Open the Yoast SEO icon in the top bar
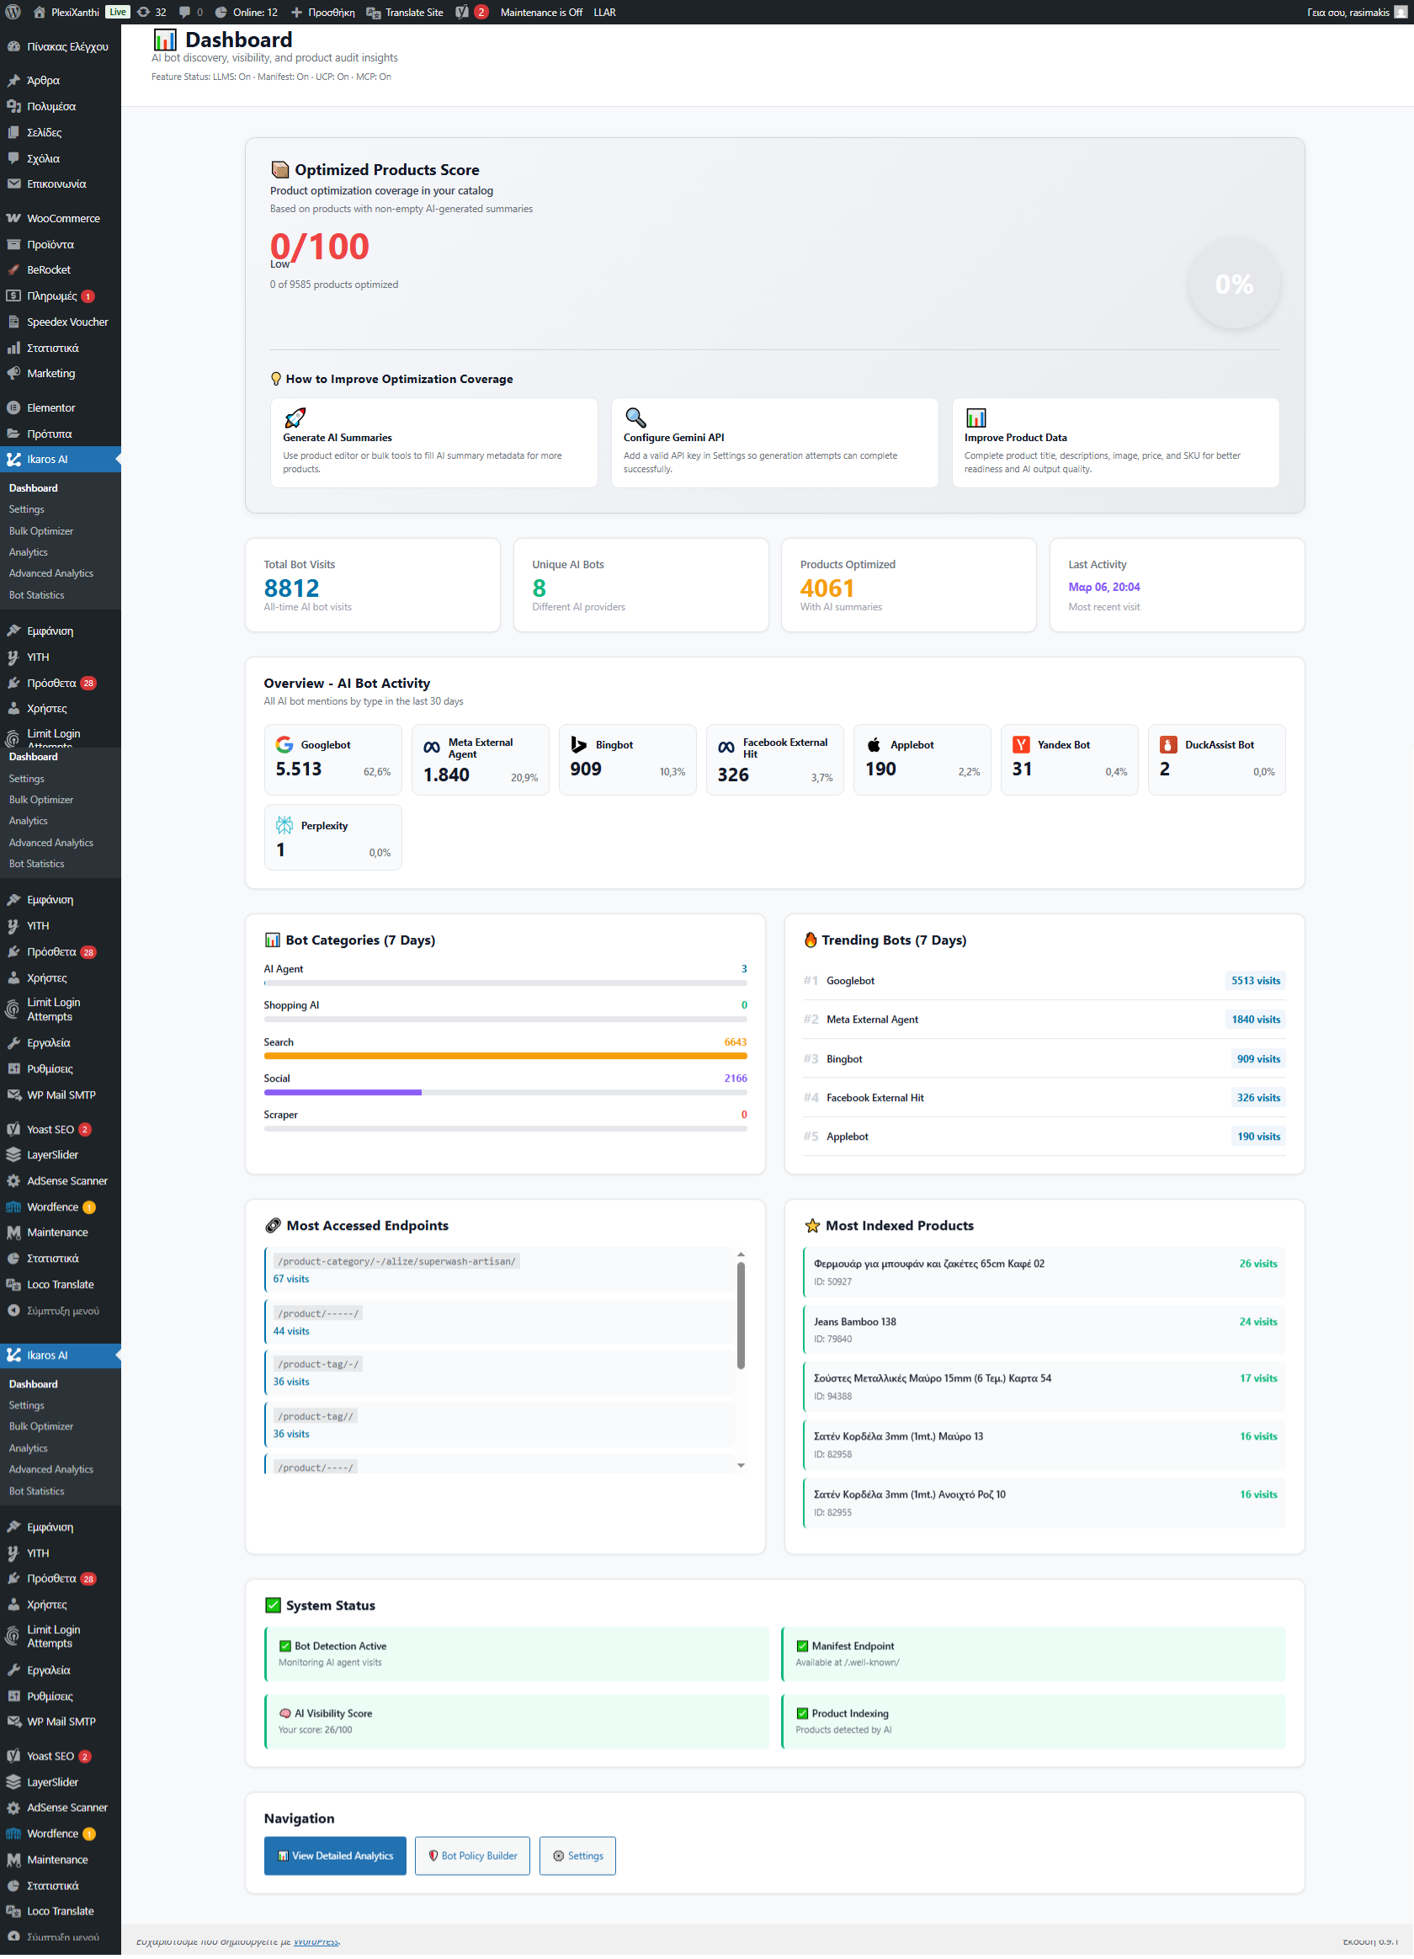Viewport: 1414px width, 1959px height. coord(464,11)
